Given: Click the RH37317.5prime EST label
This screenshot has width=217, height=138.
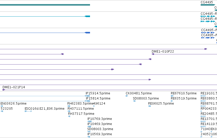Looking at the screenshot, I should pyautogui.click(x=81, y=114).
